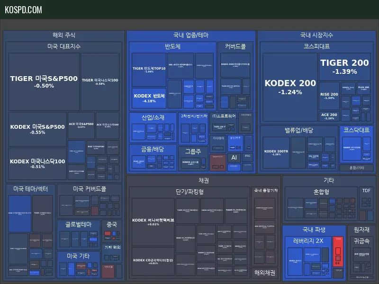This screenshot has width=379, height=284.
Task: Select the 미국 커버드콜 group header
Action: (90, 189)
